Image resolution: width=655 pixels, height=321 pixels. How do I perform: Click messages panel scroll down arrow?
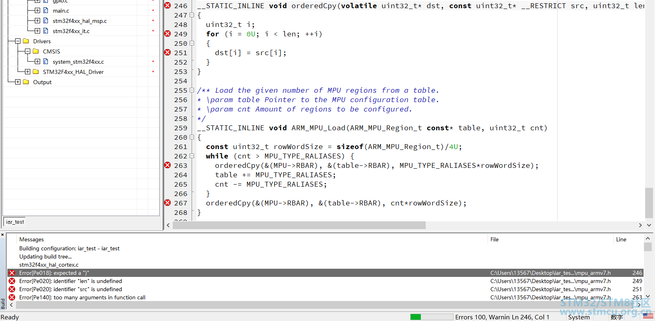648,296
